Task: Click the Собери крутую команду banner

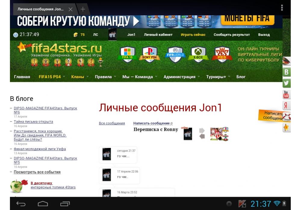Action: (78, 21)
